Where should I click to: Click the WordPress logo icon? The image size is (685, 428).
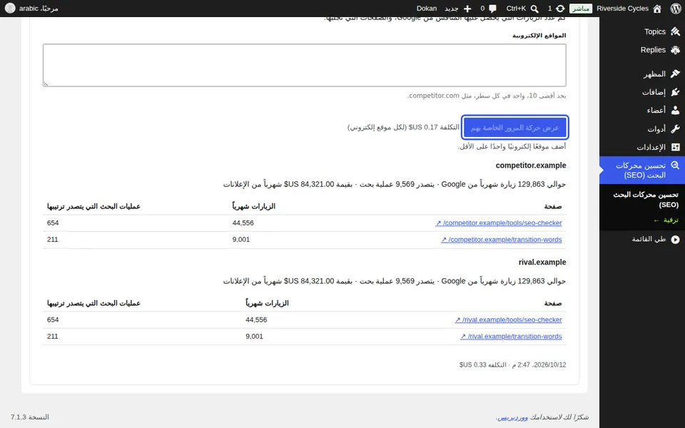pyautogui.click(x=676, y=9)
